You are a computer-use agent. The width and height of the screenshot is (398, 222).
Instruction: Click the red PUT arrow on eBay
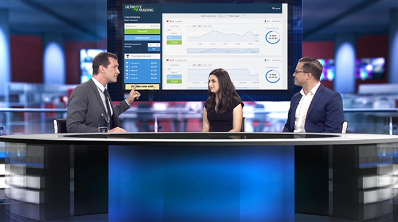pos(167,21)
